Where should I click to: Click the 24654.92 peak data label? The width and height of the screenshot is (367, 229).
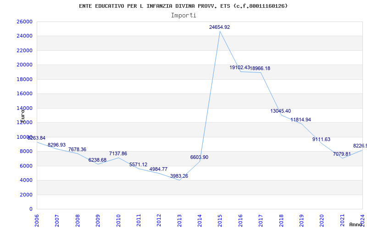[x=219, y=27]
